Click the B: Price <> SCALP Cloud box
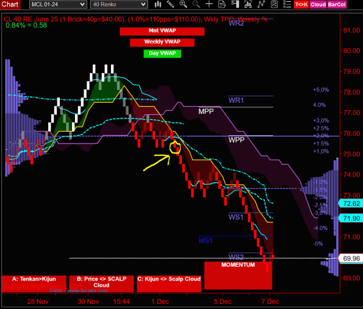 pyautogui.click(x=102, y=283)
